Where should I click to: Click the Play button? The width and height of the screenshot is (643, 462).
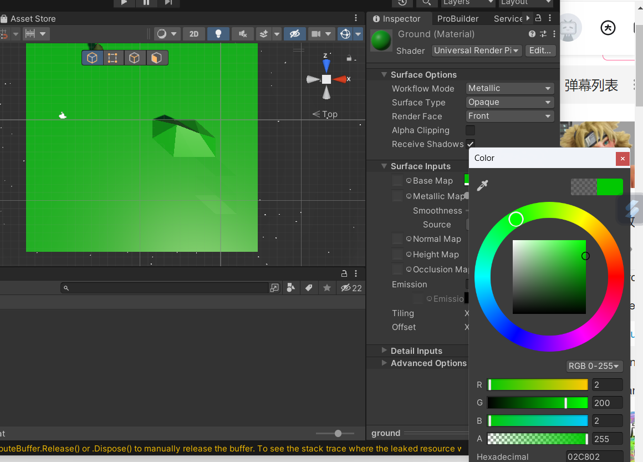(x=124, y=2)
